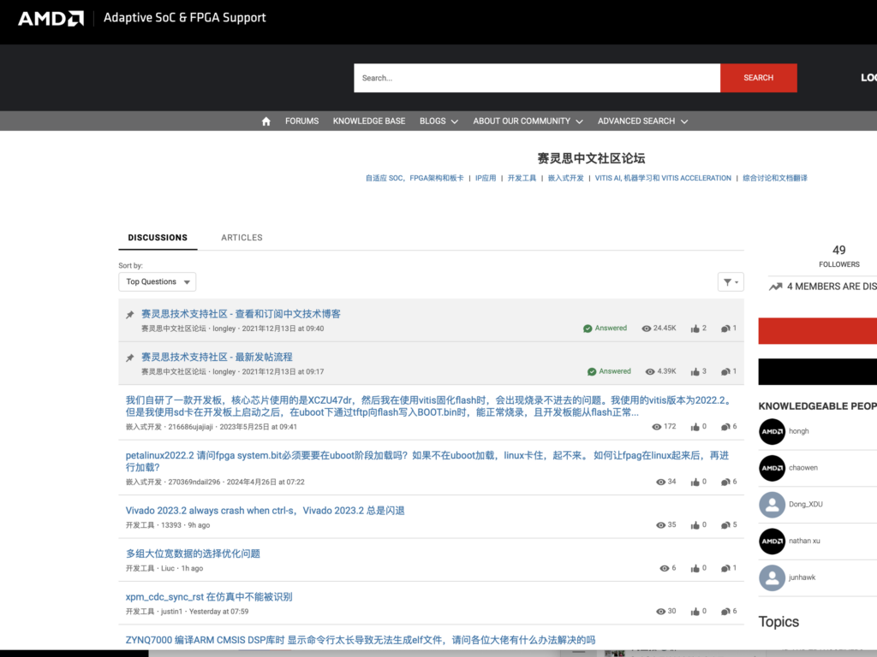Open post 赛灵思技术支持社区 - 最新发帖流程
The height and width of the screenshot is (657, 877).
tap(217, 357)
